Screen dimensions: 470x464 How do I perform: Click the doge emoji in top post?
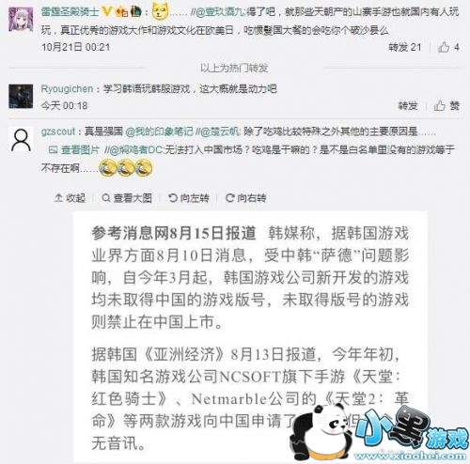click(160, 11)
